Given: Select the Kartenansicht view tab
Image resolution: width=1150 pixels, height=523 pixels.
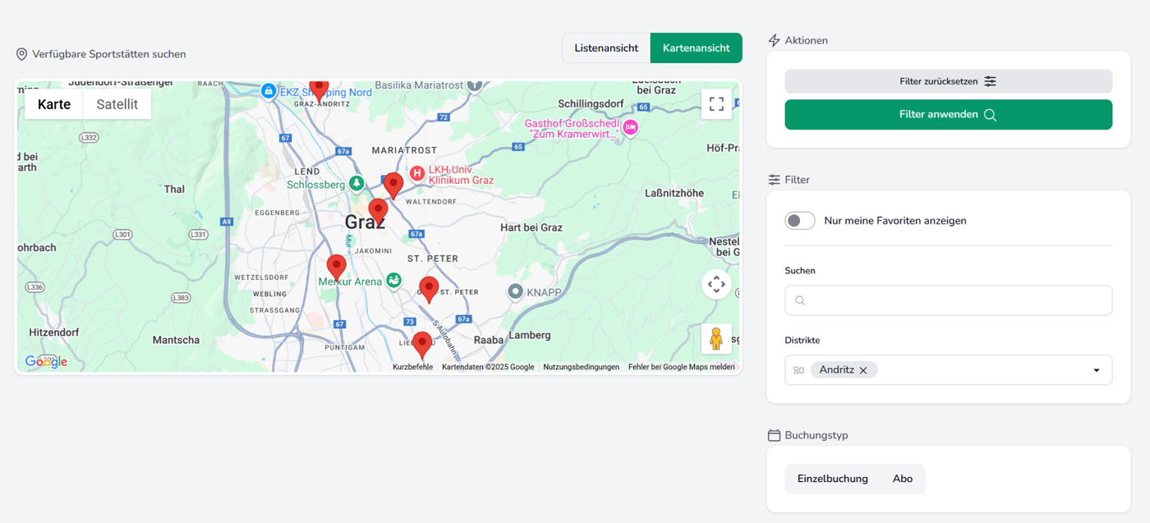Looking at the screenshot, I should click(696, 48).
